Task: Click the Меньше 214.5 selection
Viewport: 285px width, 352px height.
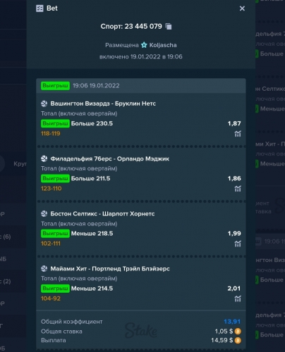Action: [x=92, y=289]
